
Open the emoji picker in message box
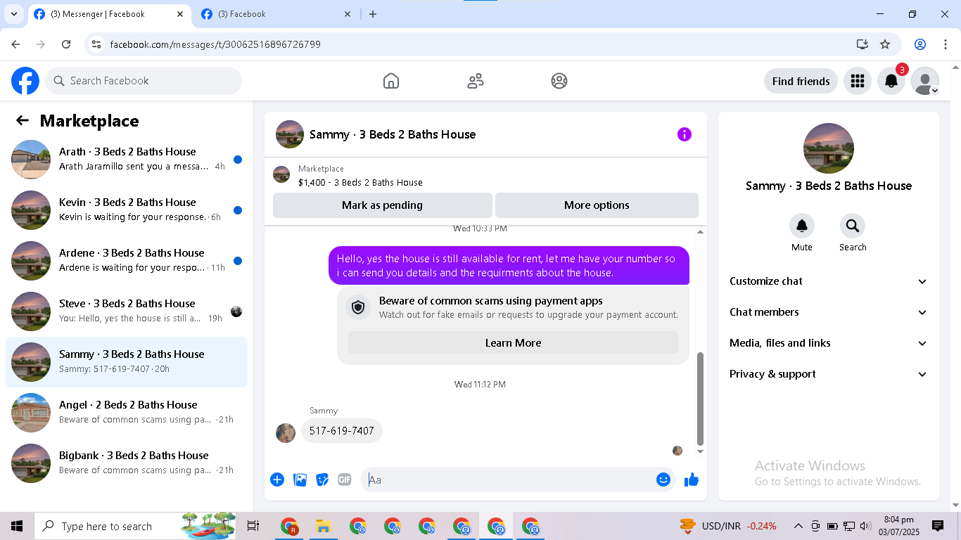(x=663, y=480)
